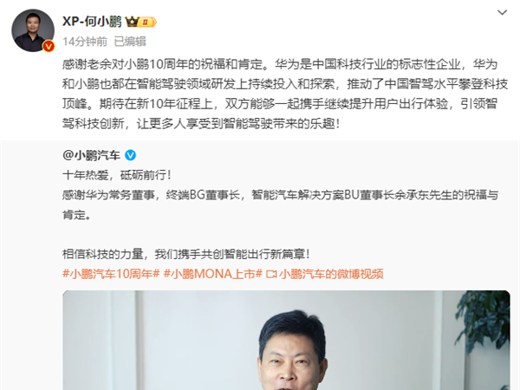Open hashtag #小鹏汽车10周年#
Viewport: 520px width, 390px height.
[x=111, y=274]
